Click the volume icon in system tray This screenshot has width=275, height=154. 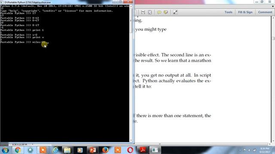pyautogui.click(x=249, y=150)
